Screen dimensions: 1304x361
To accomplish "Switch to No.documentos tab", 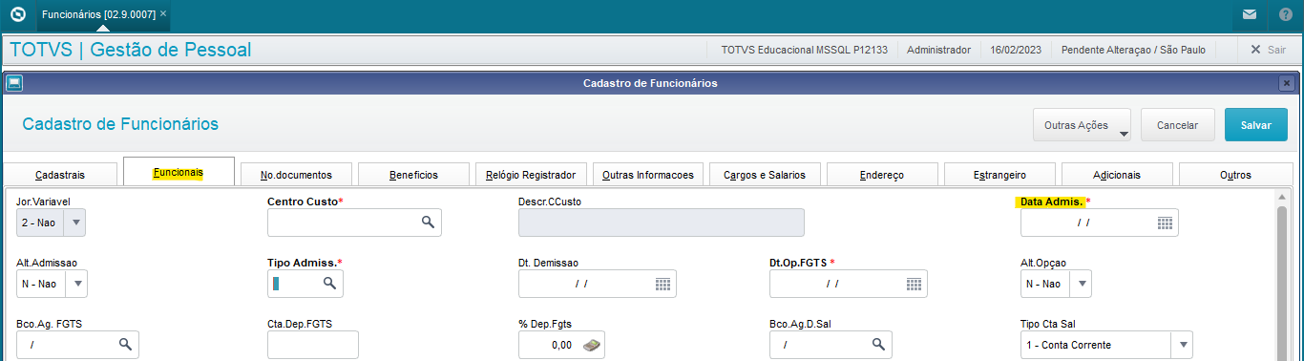I will (x=297, y=175).
